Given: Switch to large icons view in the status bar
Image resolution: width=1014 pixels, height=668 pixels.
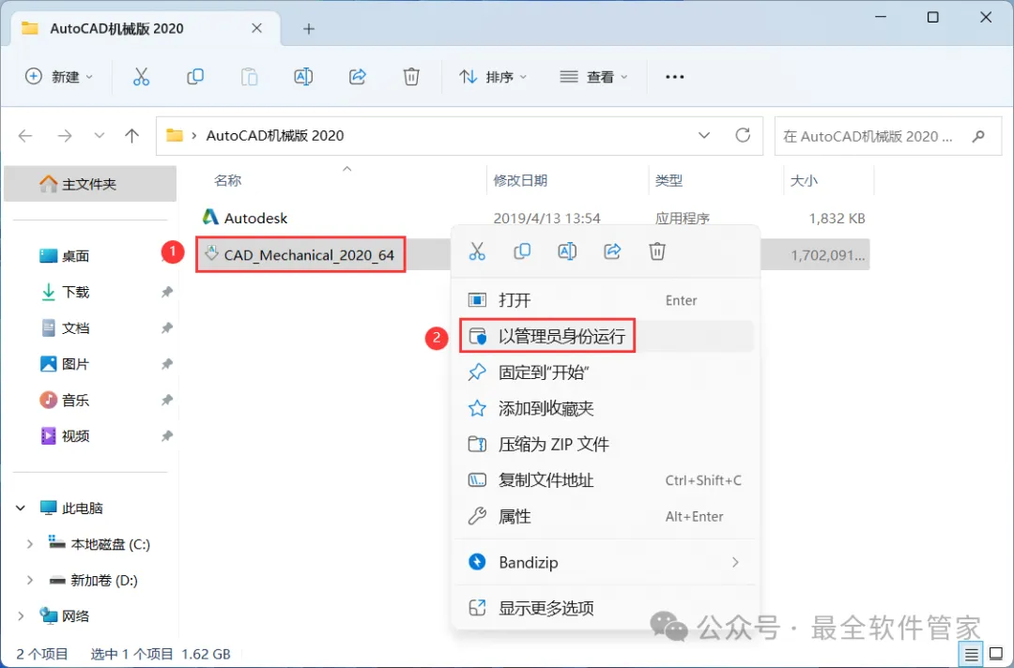Looking at the screenshot, I should click(x=996, y=655).
